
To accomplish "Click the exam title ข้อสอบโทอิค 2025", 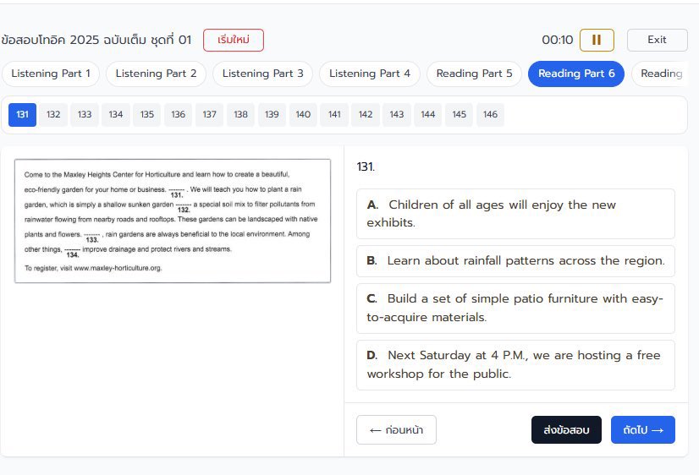I will coord(96,40).
